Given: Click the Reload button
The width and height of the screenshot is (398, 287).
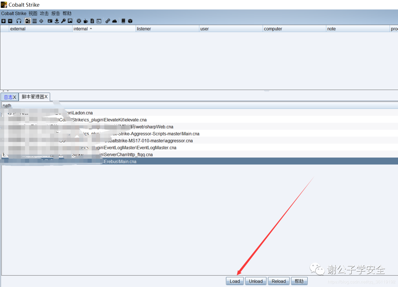Looking at the screenshot, I should click(x=279, y=281).
